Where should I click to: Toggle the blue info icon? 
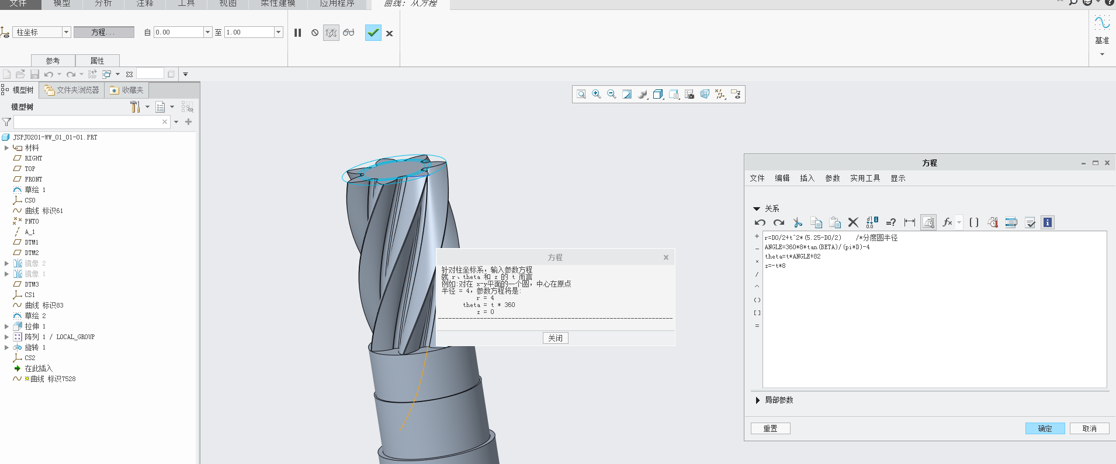pyautogui.click(x=1048, y=222)
